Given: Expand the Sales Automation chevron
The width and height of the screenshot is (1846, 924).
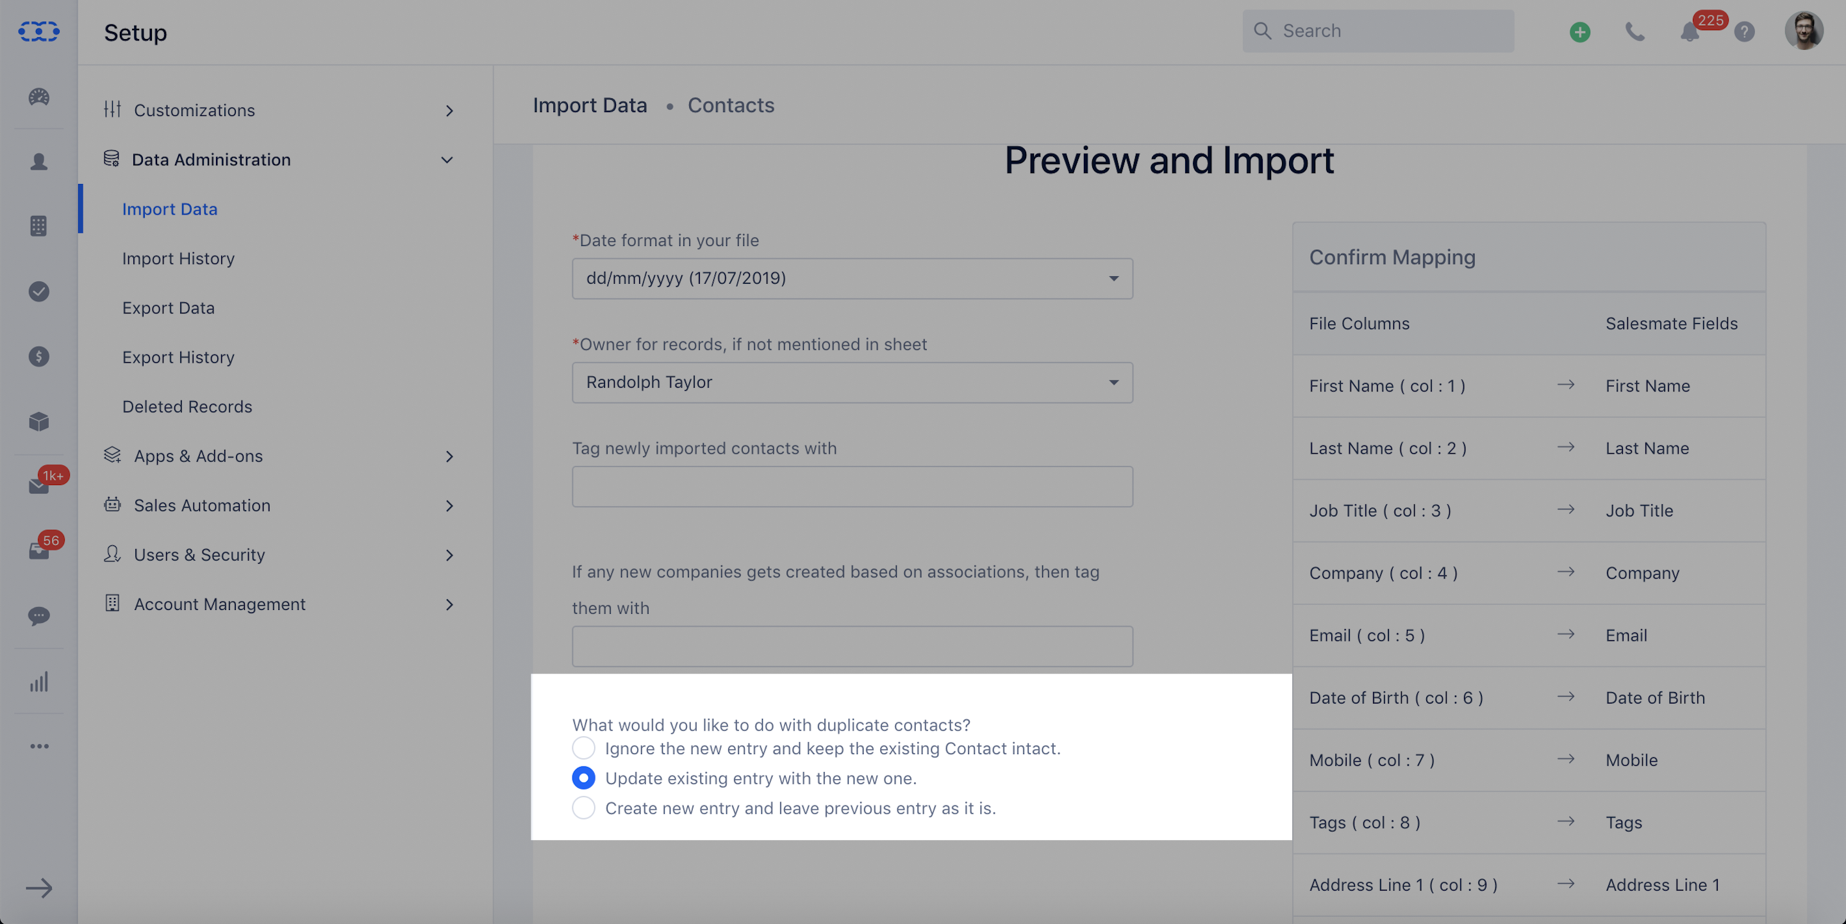Looking at the screenshot, I should pyautogui.click(x=449, y=506).
